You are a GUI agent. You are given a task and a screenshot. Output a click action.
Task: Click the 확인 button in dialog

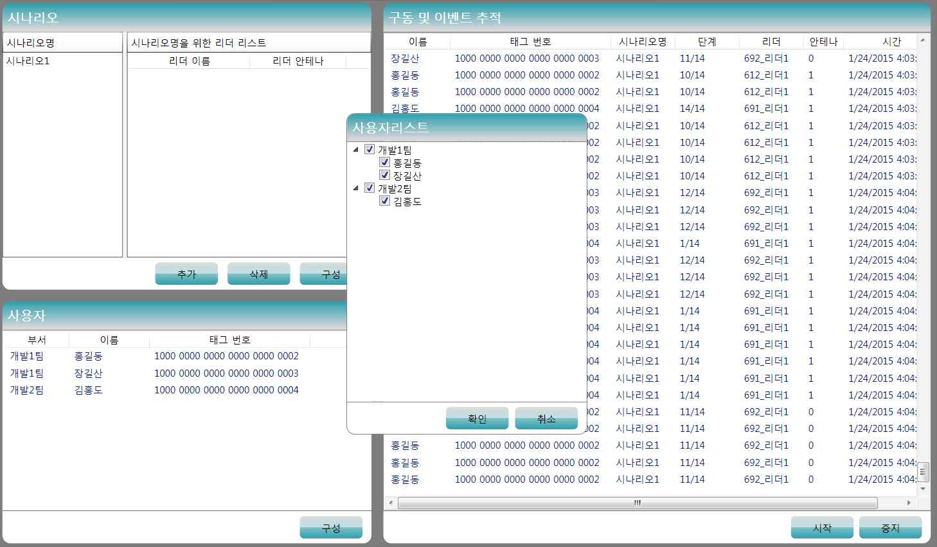477,418
